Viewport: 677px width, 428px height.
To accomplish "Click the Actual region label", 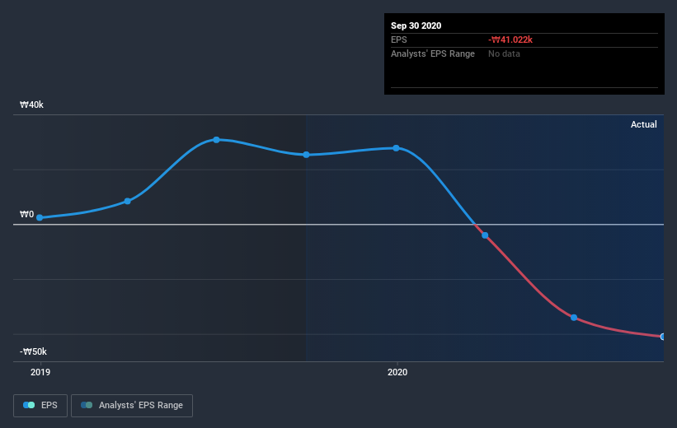I will (x=643, y=124).
